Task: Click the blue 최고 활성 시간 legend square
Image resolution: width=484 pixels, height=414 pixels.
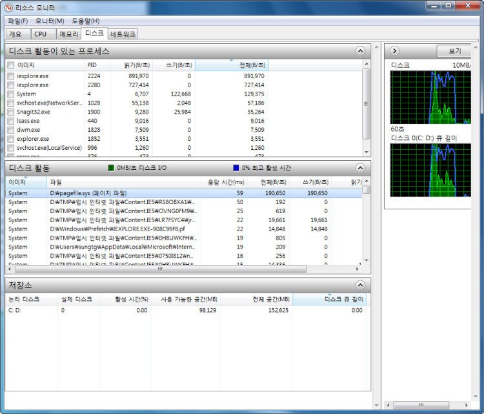Action: [236, 168]
